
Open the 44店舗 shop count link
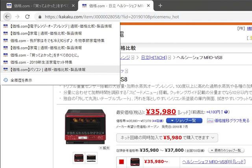click(x=157, y=121)
